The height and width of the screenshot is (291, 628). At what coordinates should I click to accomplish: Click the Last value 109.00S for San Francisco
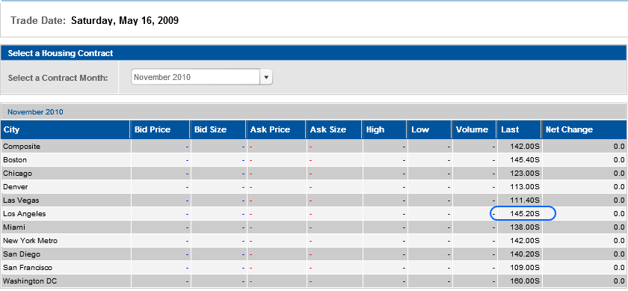pyautogui.click(x=525, y=268)
